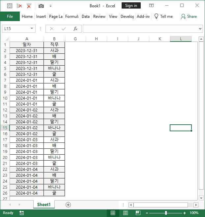
Task: Click the first Quick Access column-width icon
Action: [10, 6]
